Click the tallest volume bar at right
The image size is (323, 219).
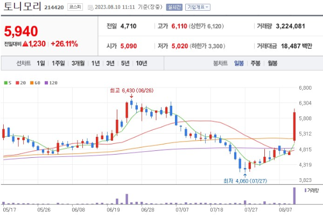pos(294,196)
